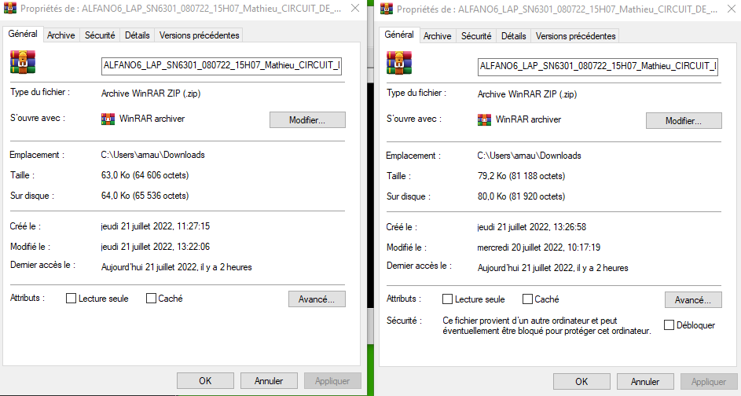Open Avancé... attributes in right window
The image size is (741, 396).
tap(693, 300)
